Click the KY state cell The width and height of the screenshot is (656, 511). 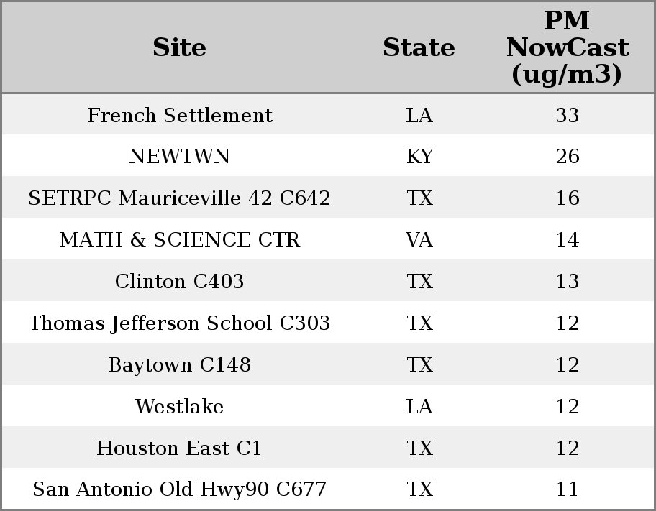coord(419,157)
